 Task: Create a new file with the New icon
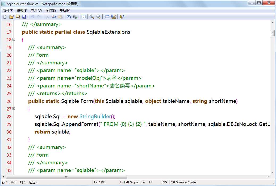click(x=5, y=17)
